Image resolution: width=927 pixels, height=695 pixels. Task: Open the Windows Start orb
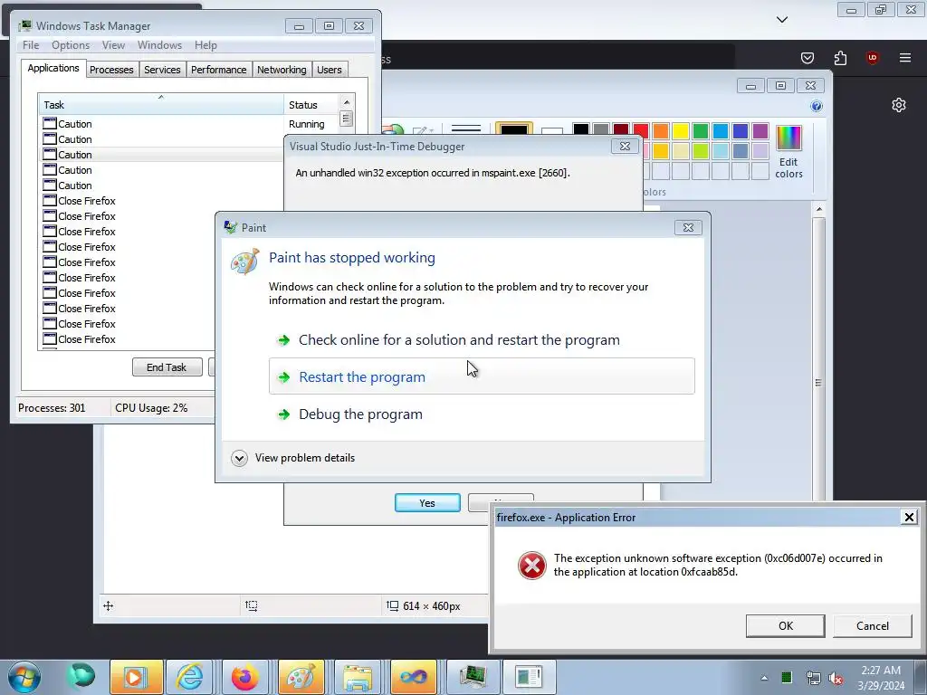(24, 677)
